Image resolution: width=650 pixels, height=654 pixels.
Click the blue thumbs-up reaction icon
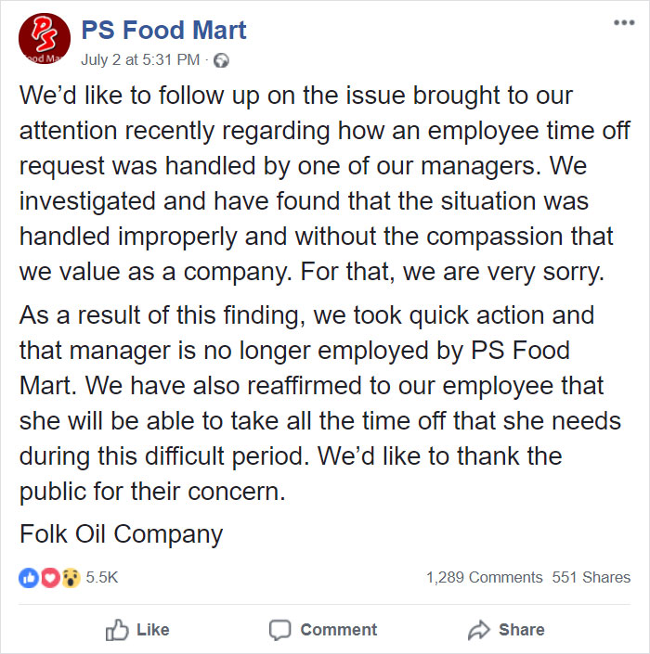28,577
